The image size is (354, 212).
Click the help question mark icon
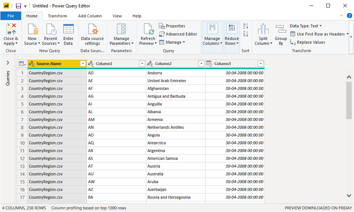(x=349, y=16)
